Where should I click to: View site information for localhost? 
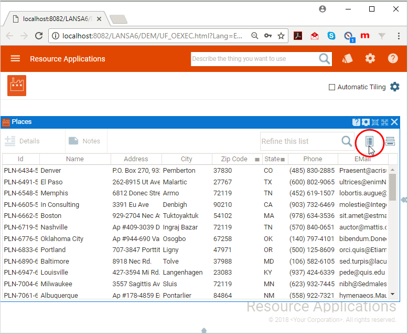(x=56, y=36)
